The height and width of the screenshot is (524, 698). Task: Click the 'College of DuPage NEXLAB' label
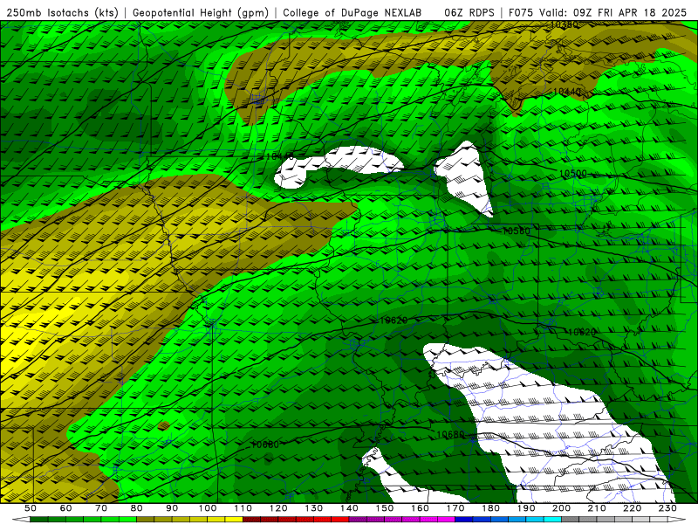tap(352, 12)
